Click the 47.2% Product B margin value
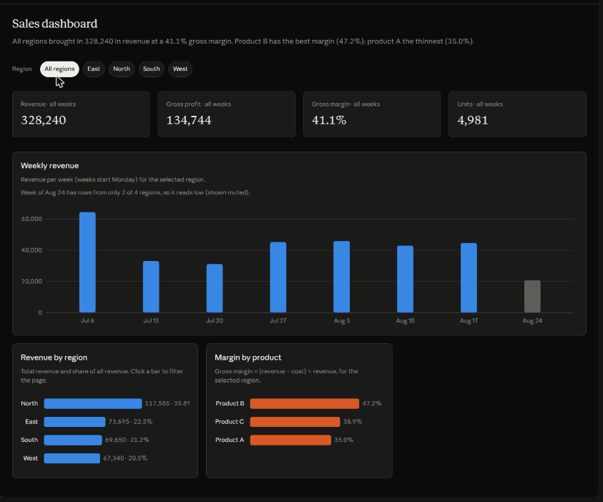603x502 pixels. click(372, 403)
